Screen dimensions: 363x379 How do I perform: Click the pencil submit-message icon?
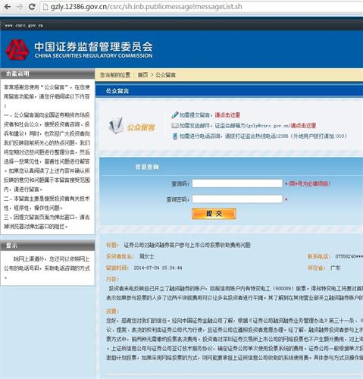(x=175, y=115)
